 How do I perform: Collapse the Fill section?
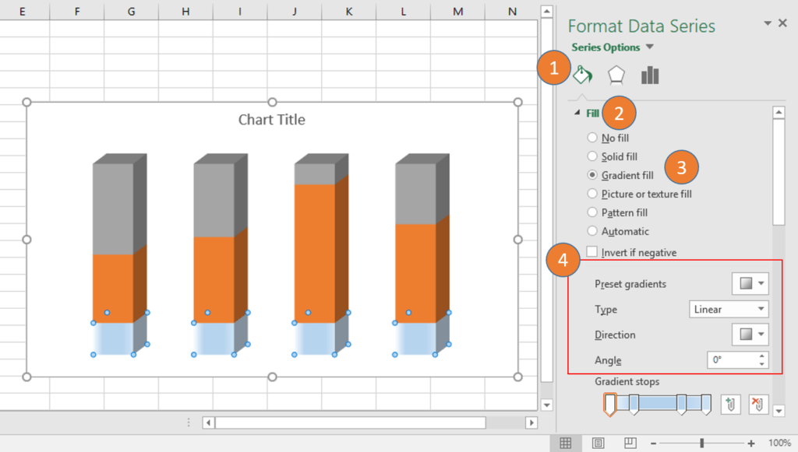pos(577,113)
